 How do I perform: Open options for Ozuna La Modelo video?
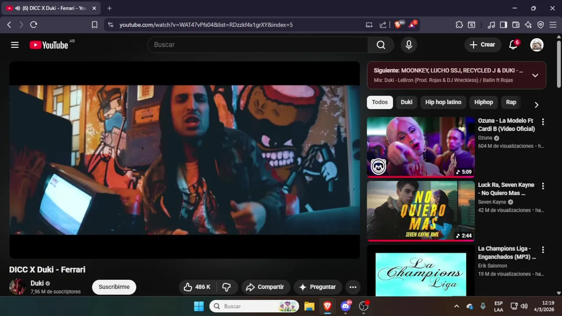[x=543, y=122]
